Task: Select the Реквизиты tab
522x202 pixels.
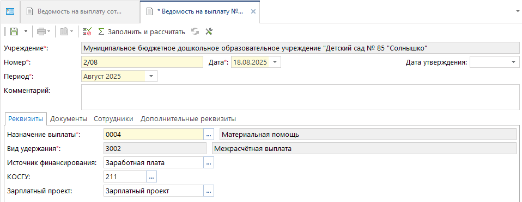Action: 26,119
